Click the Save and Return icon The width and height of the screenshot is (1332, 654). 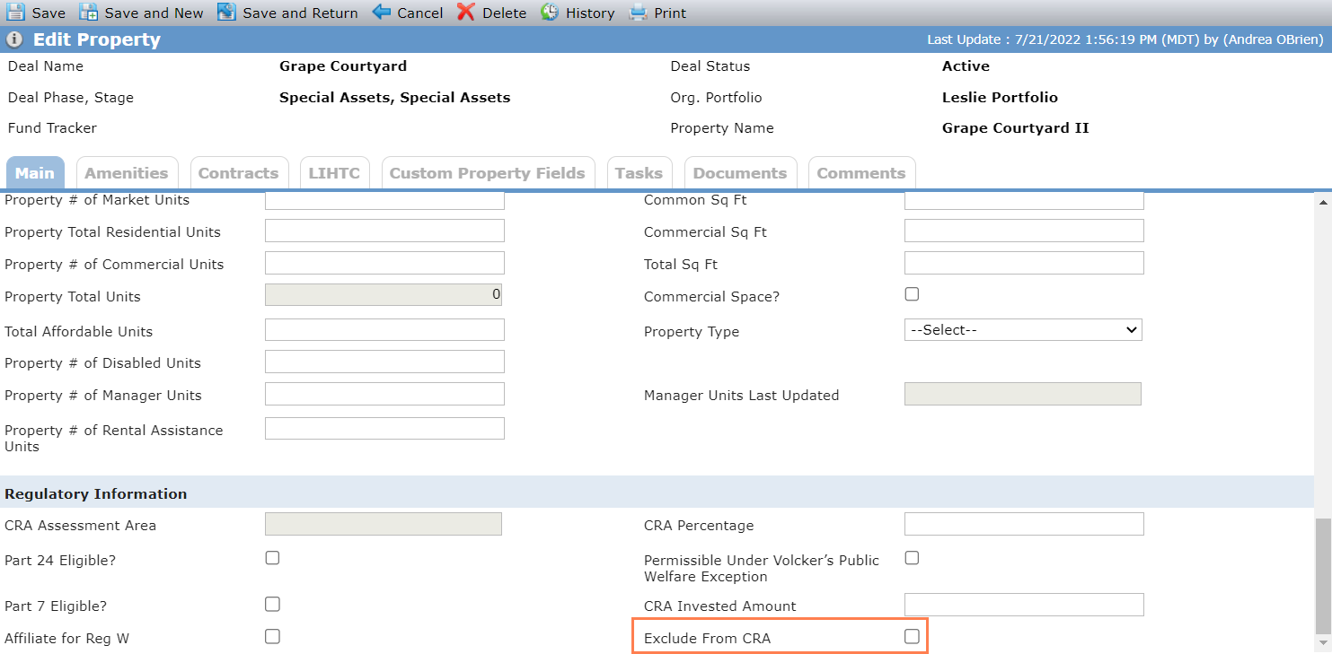[226, 13]
